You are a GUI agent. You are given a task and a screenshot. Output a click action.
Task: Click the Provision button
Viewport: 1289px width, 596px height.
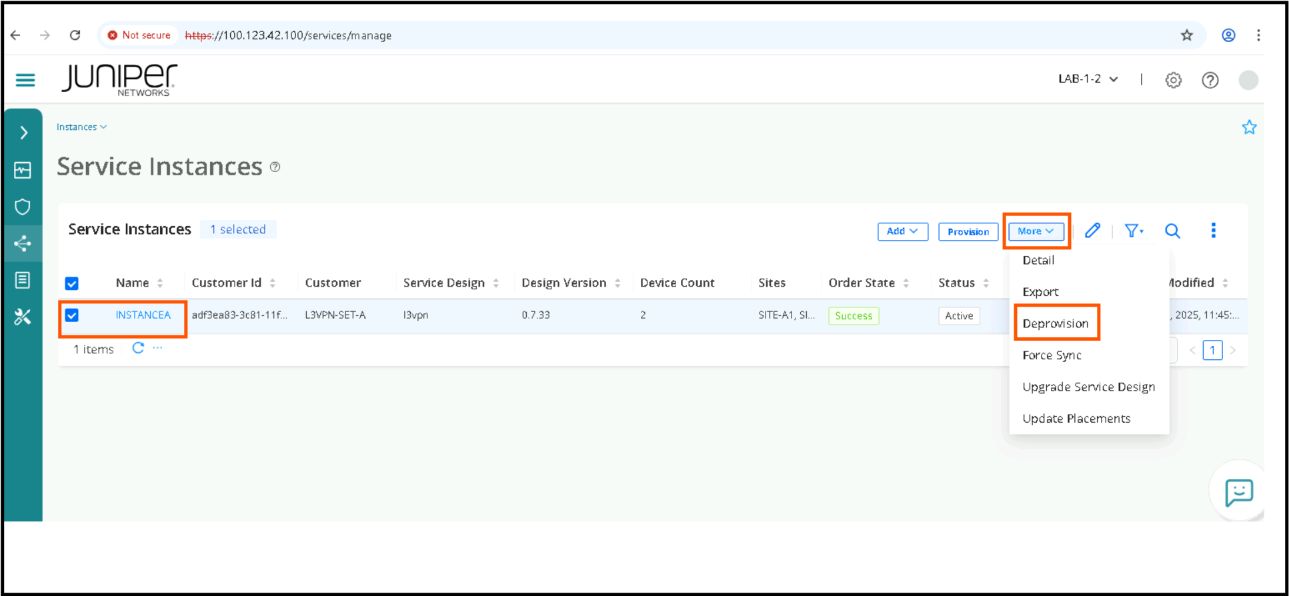968,231
